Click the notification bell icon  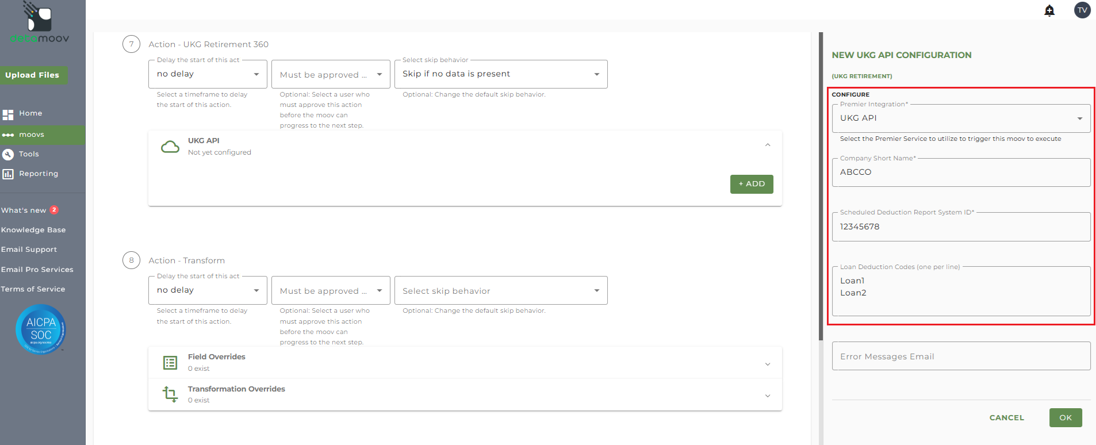pyautogui.click(x=1049, y=10)
